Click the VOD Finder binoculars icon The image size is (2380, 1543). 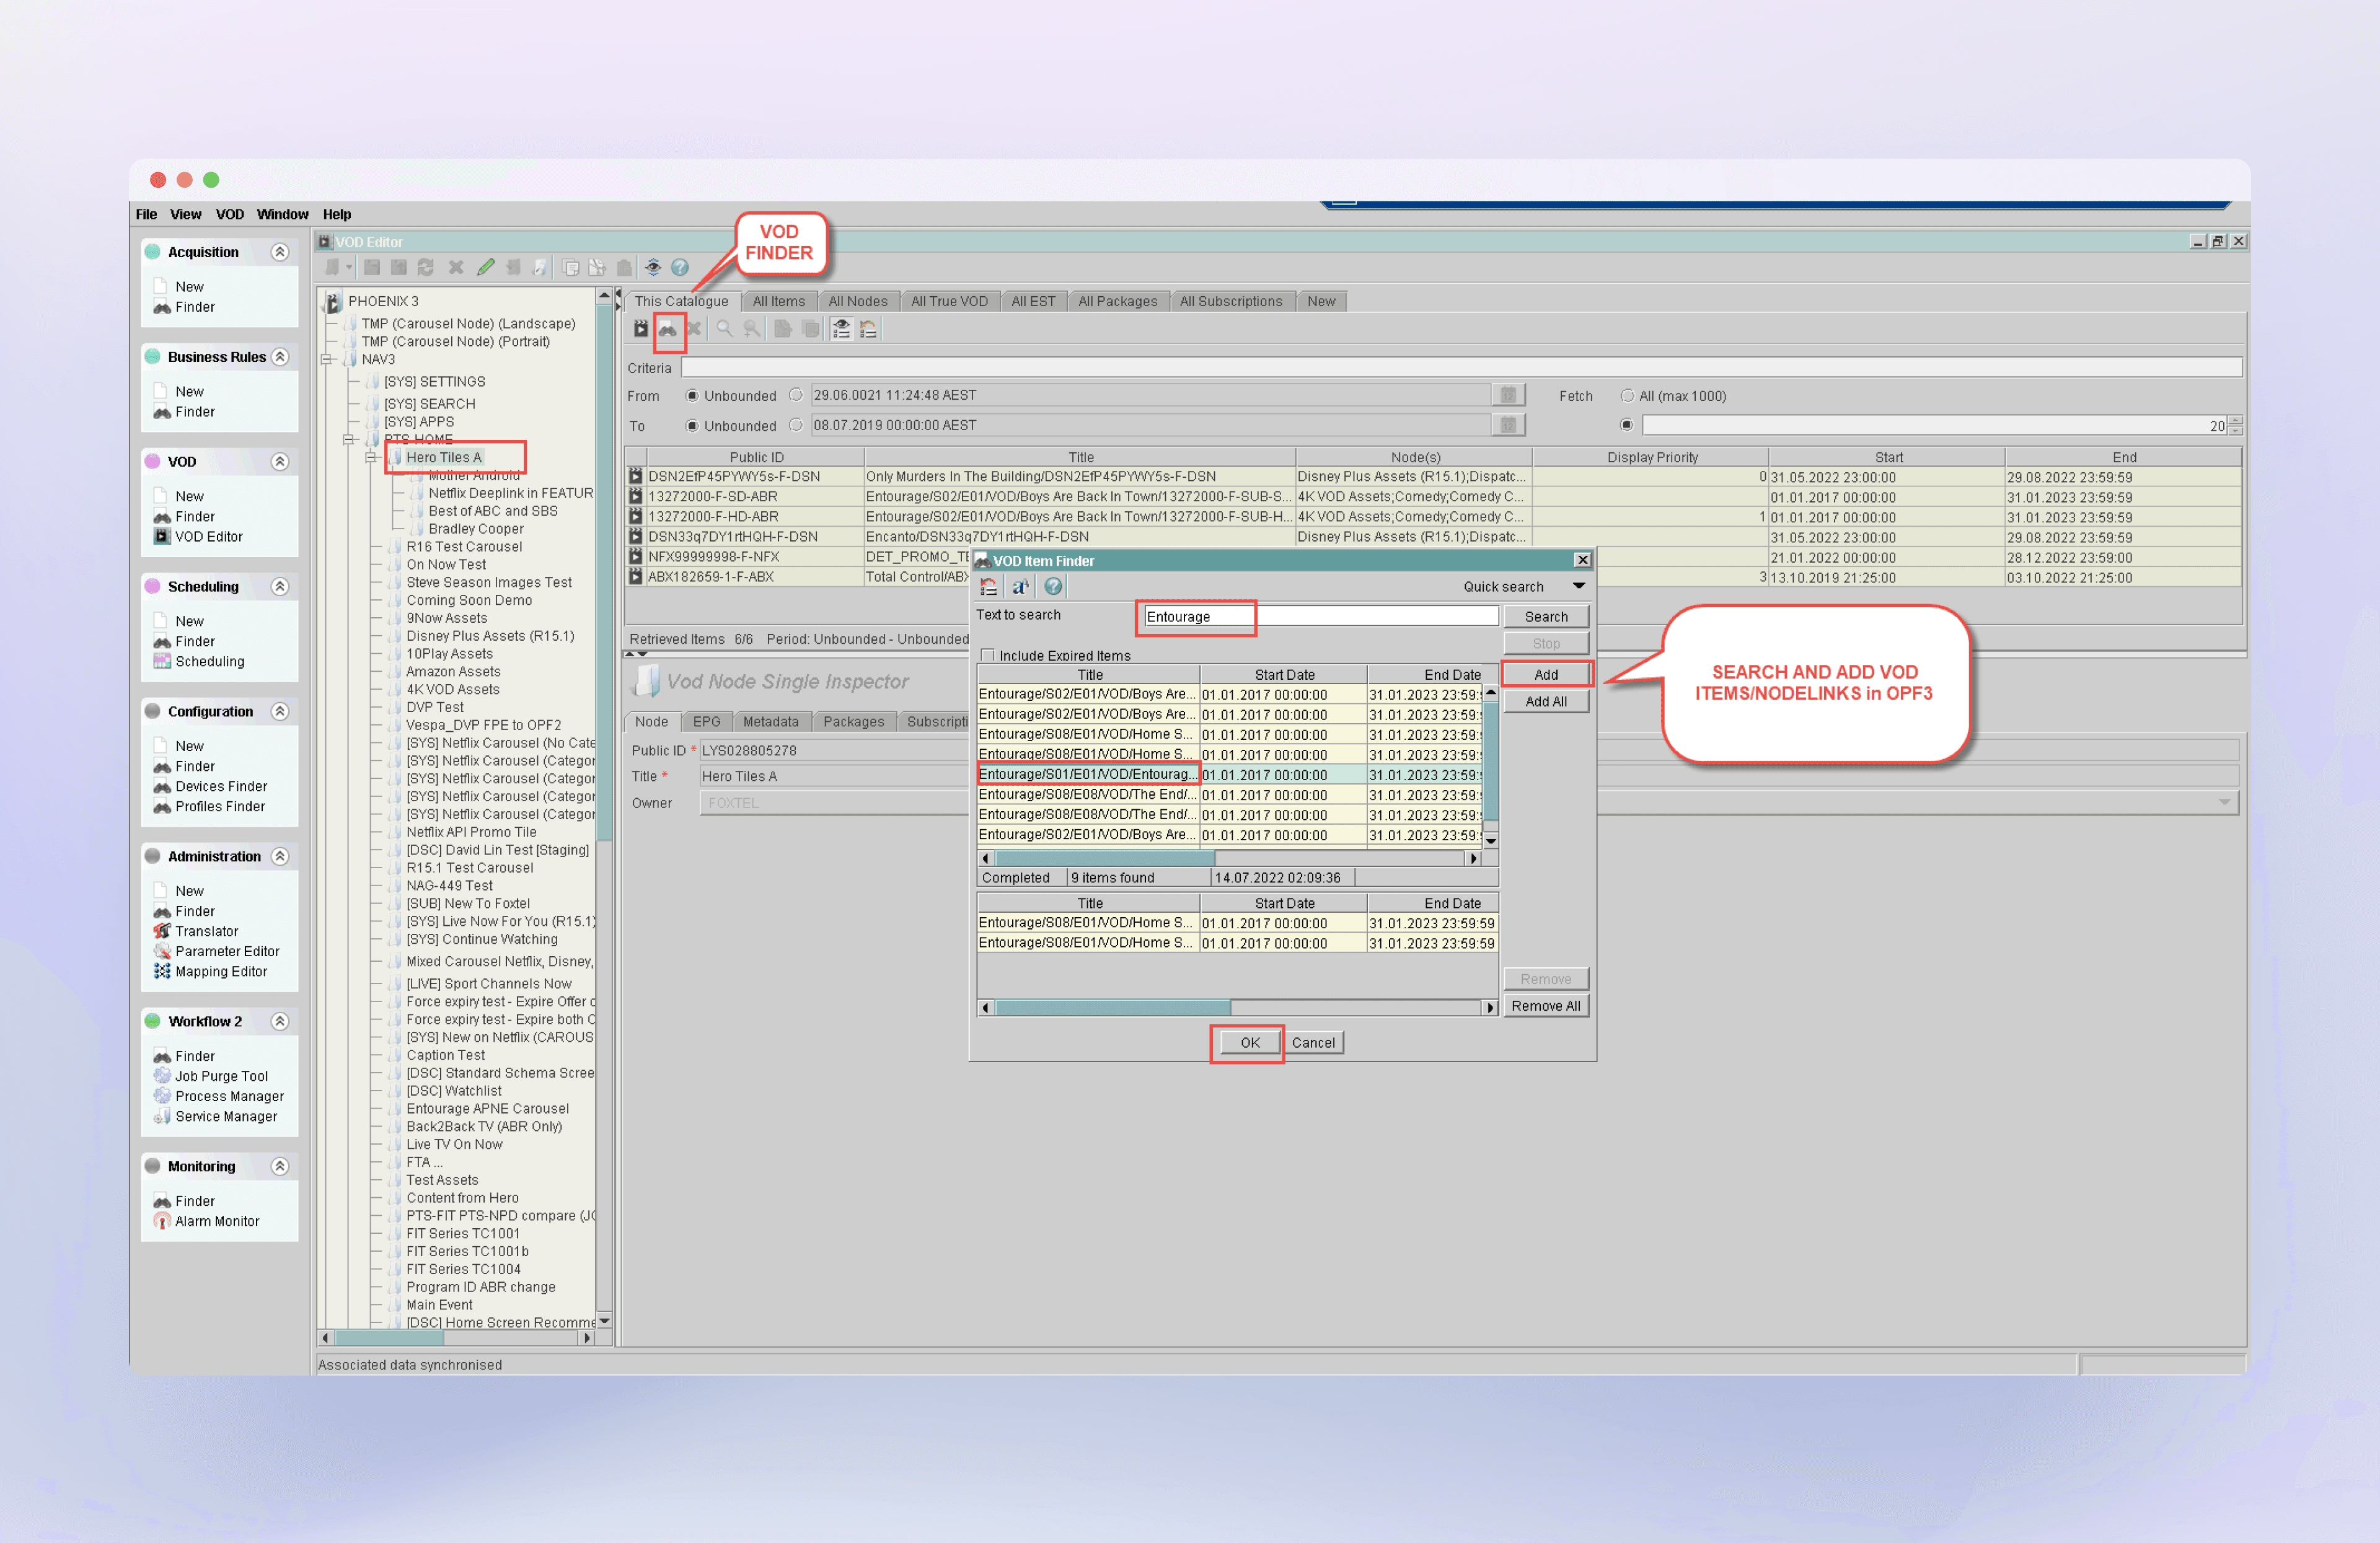(x=667, y=329)
